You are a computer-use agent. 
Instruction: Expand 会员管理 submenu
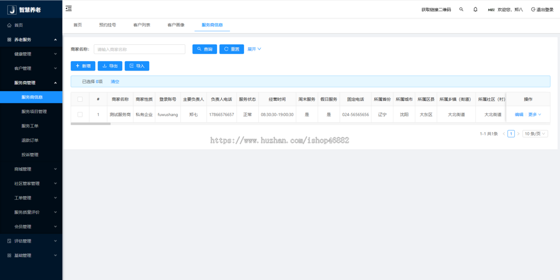click(31, 227)
